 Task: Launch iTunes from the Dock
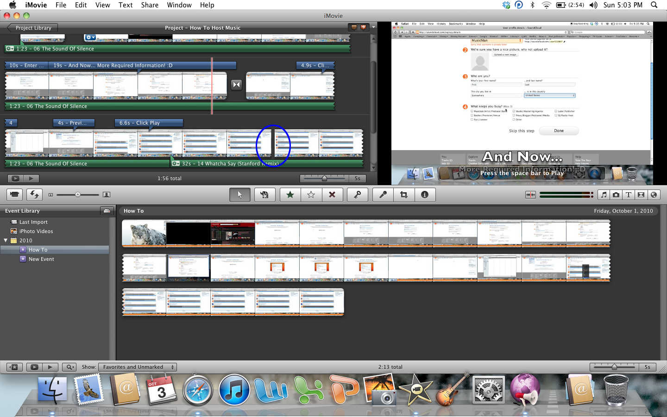point(234,390)
